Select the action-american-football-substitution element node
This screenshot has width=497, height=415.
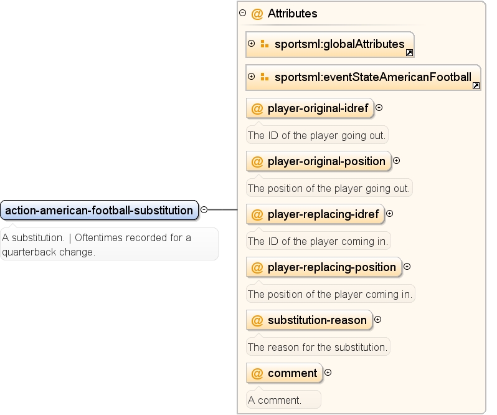pos(99,210)
